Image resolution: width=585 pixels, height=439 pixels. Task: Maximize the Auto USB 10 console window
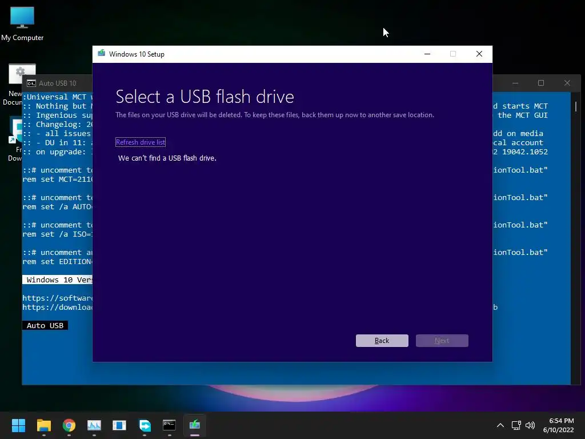[x=541, y=83]
